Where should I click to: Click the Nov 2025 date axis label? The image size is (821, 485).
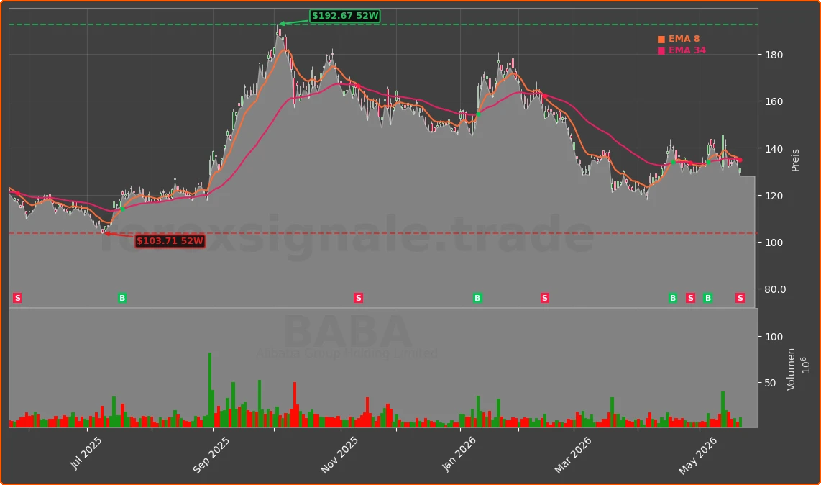pos(339,455)
